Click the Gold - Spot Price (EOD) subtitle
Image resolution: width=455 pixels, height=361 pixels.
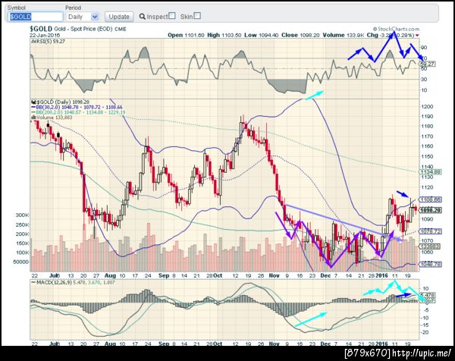[84, 29]
